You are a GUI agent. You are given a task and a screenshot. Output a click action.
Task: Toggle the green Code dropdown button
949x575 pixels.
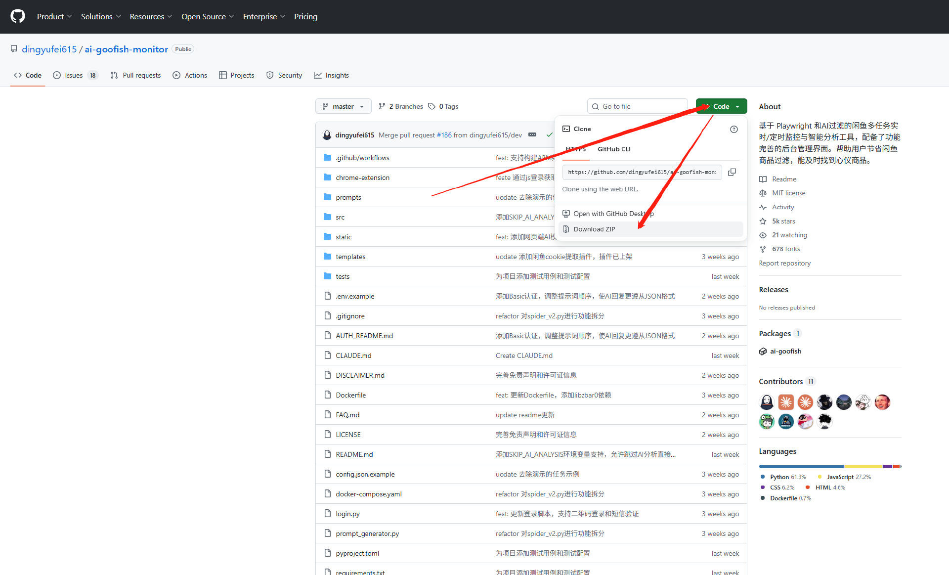click(721, 106)
